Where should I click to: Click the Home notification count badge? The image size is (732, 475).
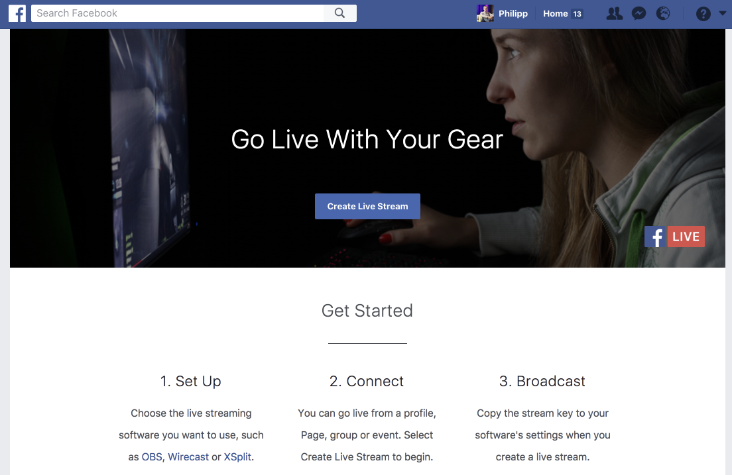click(577, 14)
